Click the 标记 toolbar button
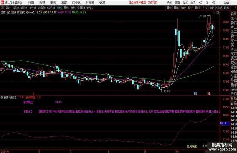 pyautogui.click(x=212, y=8)
